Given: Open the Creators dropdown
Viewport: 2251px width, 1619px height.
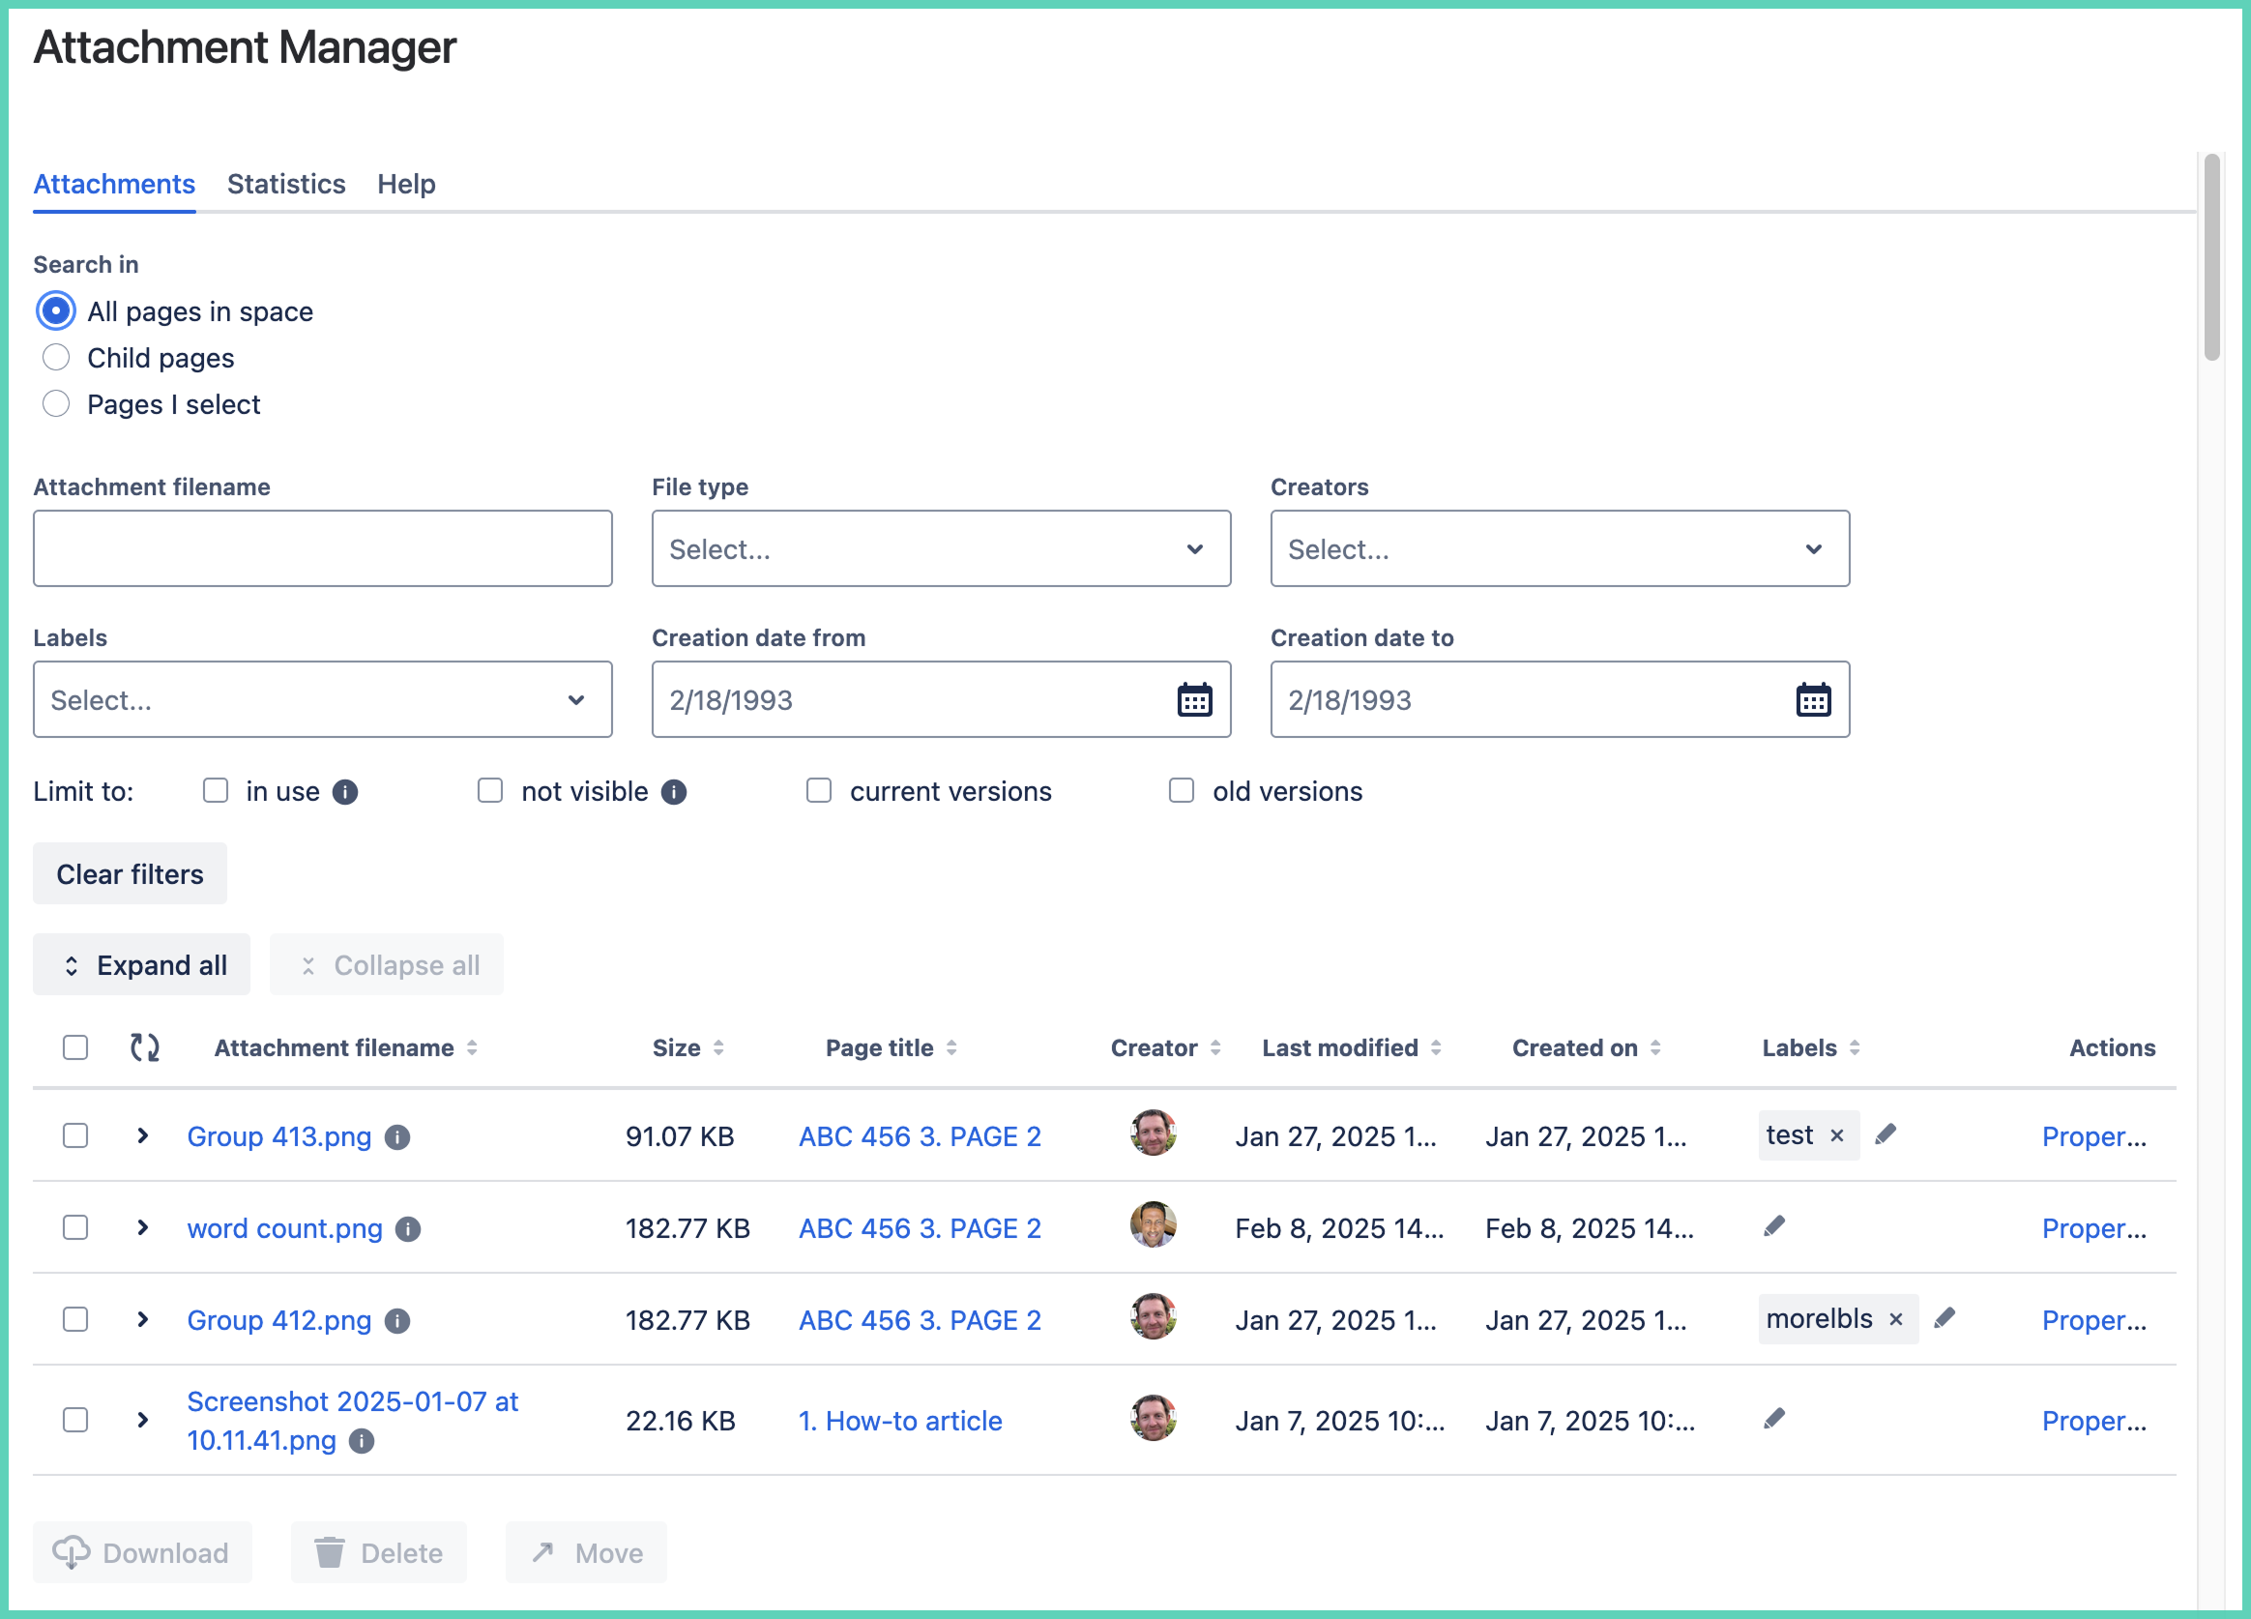Looking at the screenshot, I should coord(1559,549).
